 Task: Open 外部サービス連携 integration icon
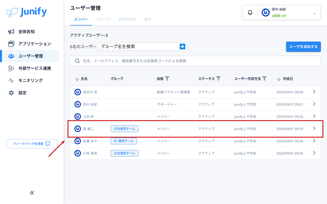[x=11, y=68]
